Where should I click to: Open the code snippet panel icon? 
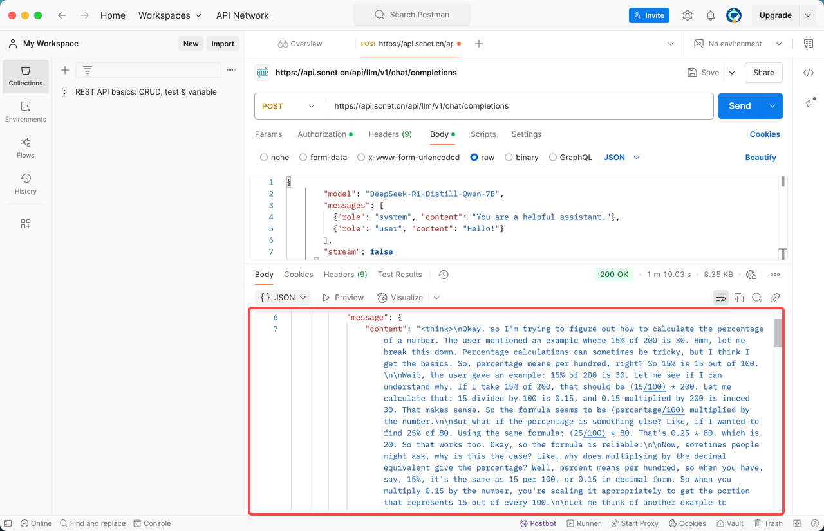(x=809, y=73)
